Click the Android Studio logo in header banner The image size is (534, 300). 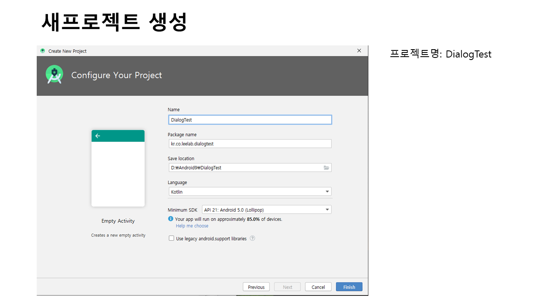[x=54, y=75]
